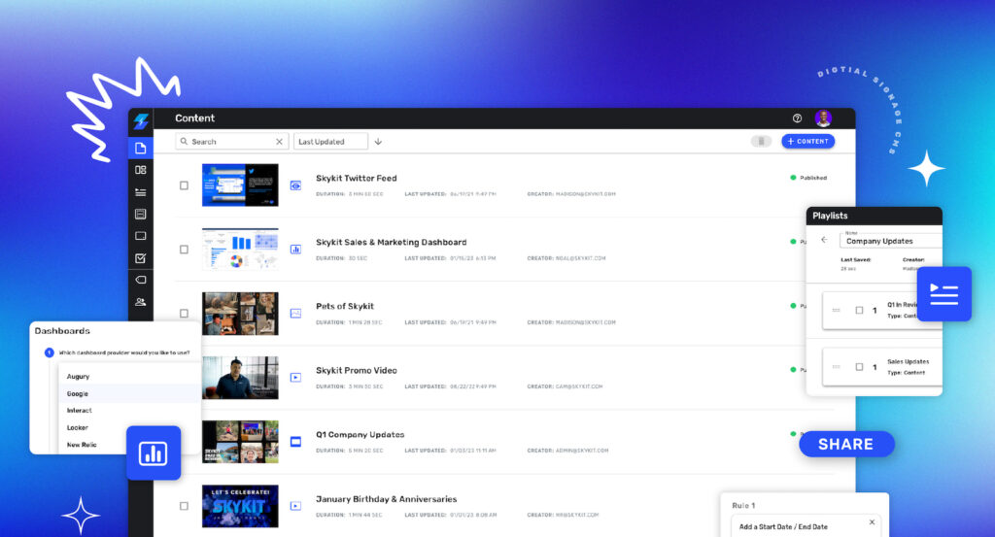Click the blue SHARE button
Image resolution: width=995 pixels, height=537 pixels.
tap(846, 445)
